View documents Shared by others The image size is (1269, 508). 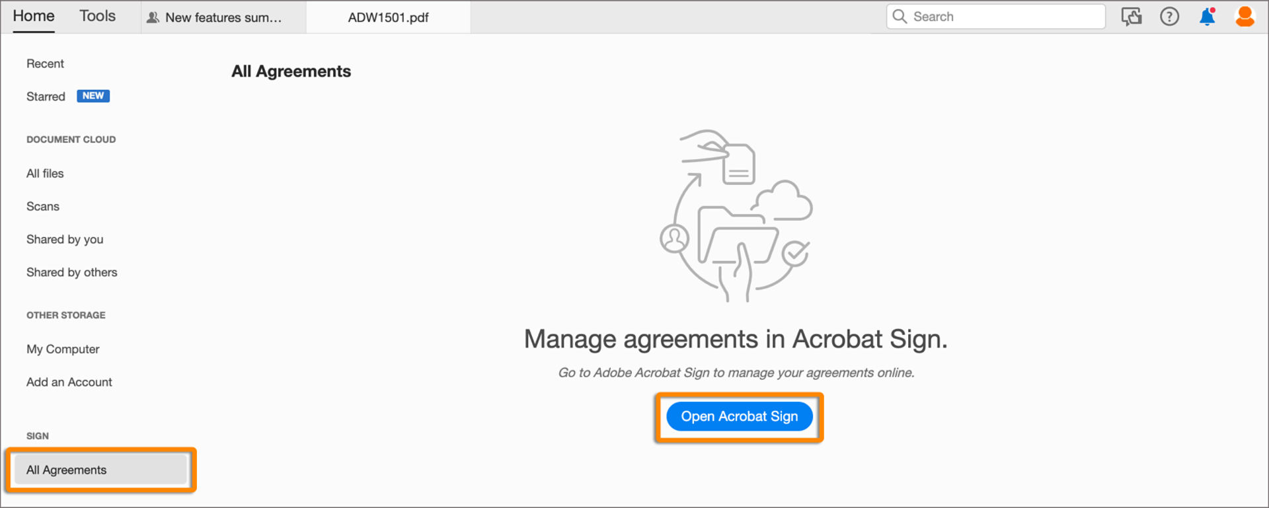click(72, 272)
